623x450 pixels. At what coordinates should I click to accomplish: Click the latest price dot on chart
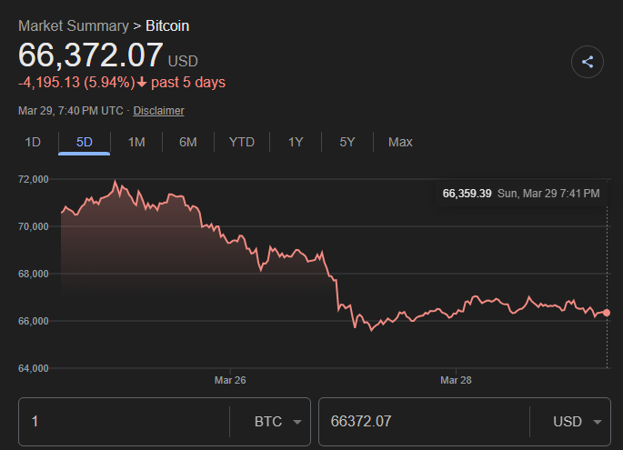point(607,313)
